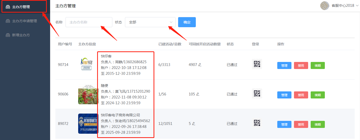The image size is (360, 140).
Task: Open 主办方管理 in the sidebar
Action: pyautogui.click(x=21, y=7)
